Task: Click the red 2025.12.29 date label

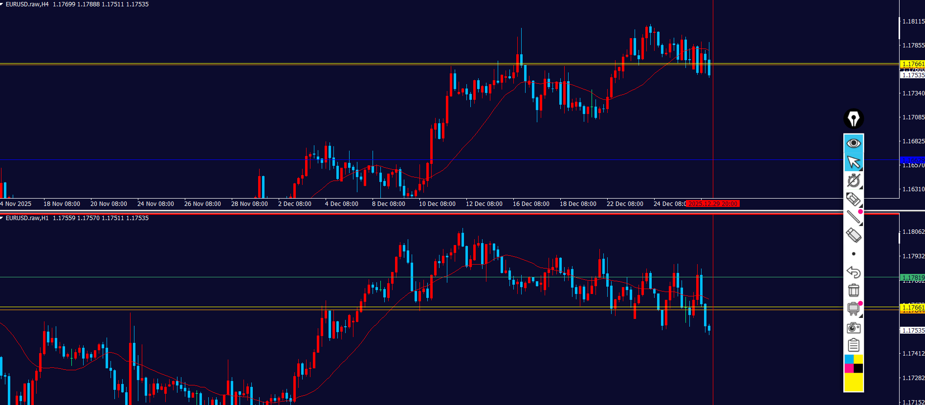Action: pyautogui.click(x=713, y=204)
